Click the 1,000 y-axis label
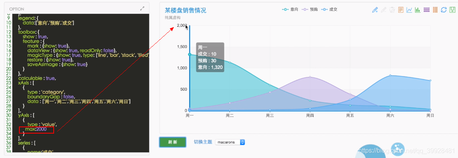 182,68
